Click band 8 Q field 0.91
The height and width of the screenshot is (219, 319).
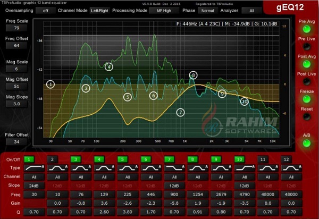click(x=198, y=212)
